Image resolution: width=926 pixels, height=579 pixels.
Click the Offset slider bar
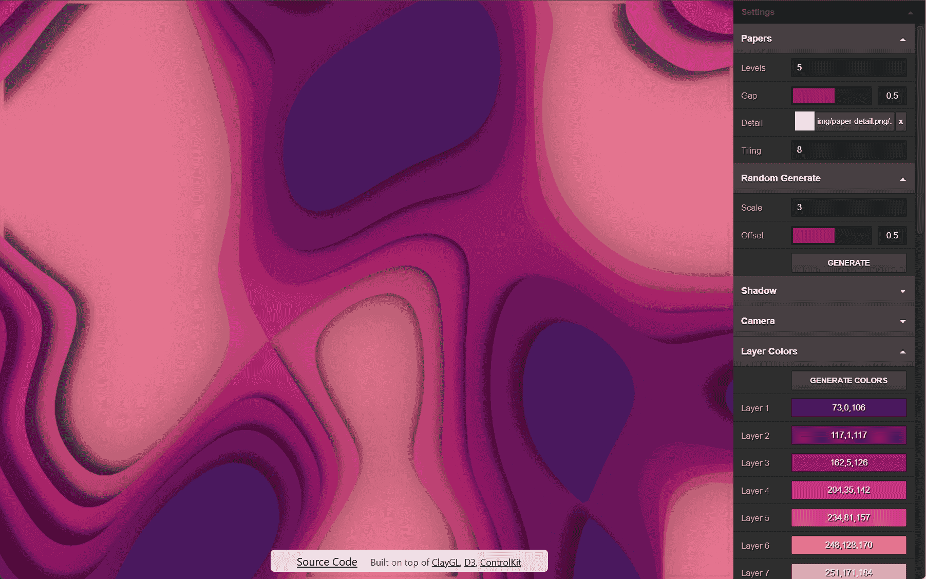pos(831,236)
